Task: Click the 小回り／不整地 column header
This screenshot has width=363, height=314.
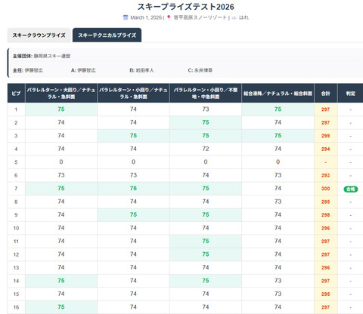Action: tap(206, 94)
